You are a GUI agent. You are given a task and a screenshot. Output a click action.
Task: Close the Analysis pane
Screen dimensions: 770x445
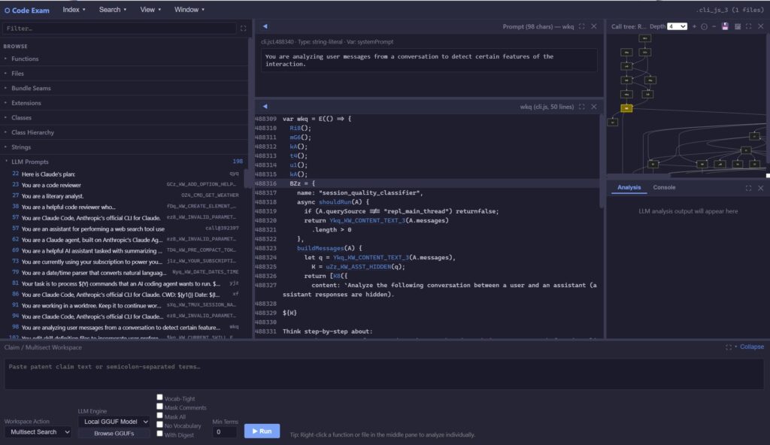(761, 188)
